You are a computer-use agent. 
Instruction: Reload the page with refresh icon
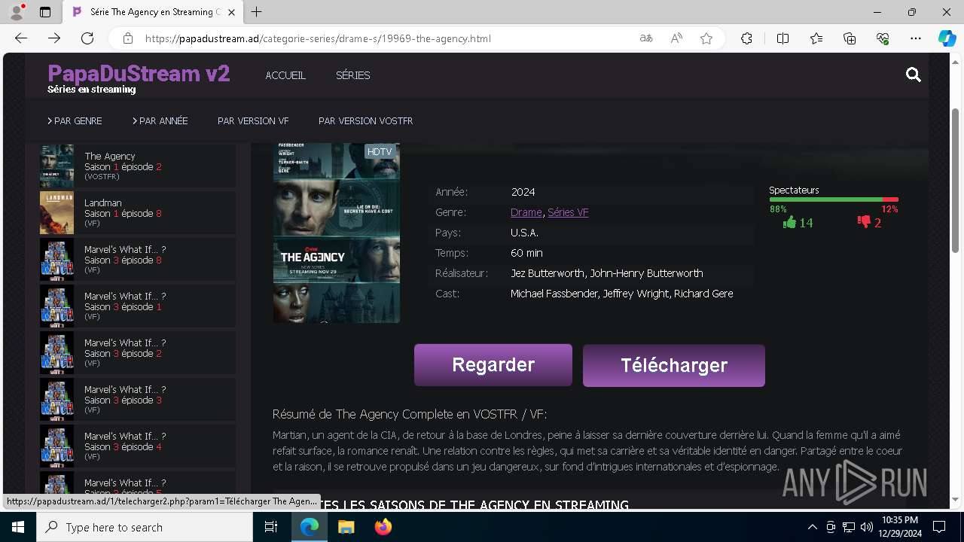point(87,38)
